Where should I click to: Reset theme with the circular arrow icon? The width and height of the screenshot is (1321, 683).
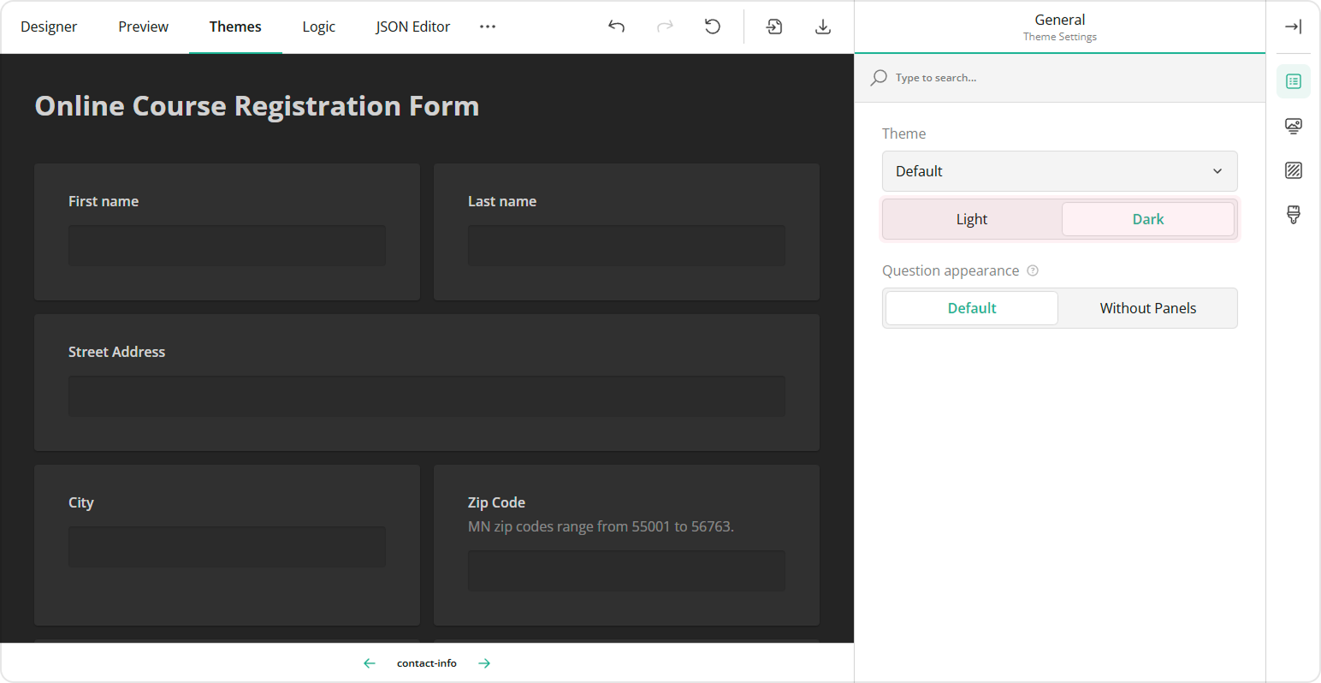pyautogui.click(x=712, y=27)
